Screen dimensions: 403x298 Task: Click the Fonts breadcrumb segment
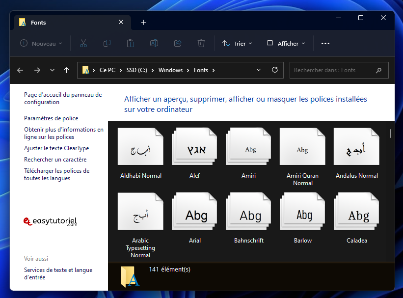pos(201,70)
